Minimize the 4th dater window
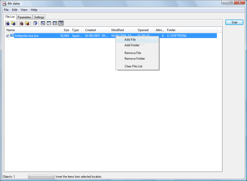 point(225,3)
